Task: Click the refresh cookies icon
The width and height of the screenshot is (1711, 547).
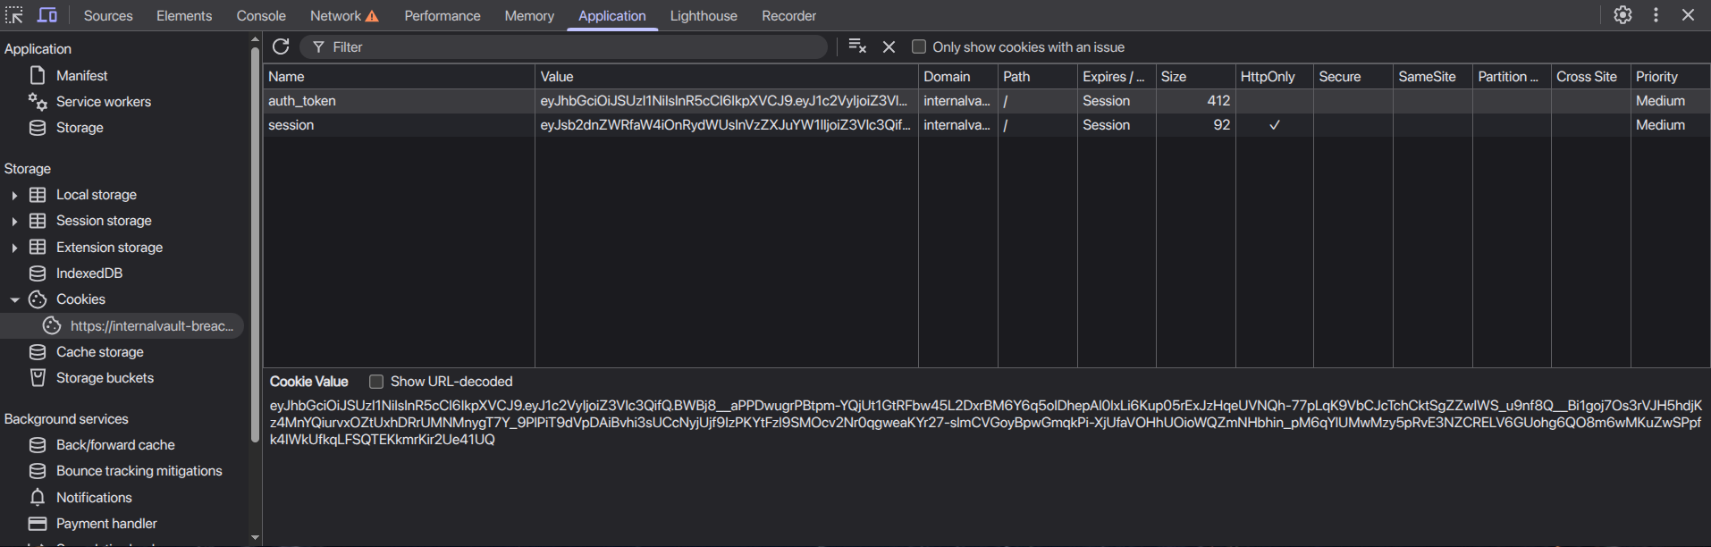Action: tap(281, 46)
